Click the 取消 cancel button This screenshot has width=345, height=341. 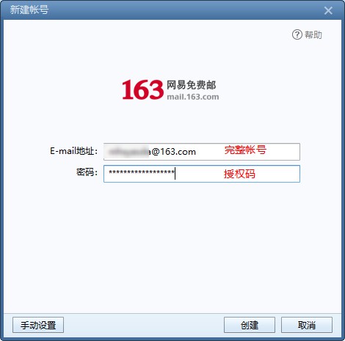pos(307,325)
